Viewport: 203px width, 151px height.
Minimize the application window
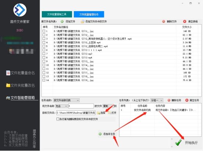coord(182,3)
